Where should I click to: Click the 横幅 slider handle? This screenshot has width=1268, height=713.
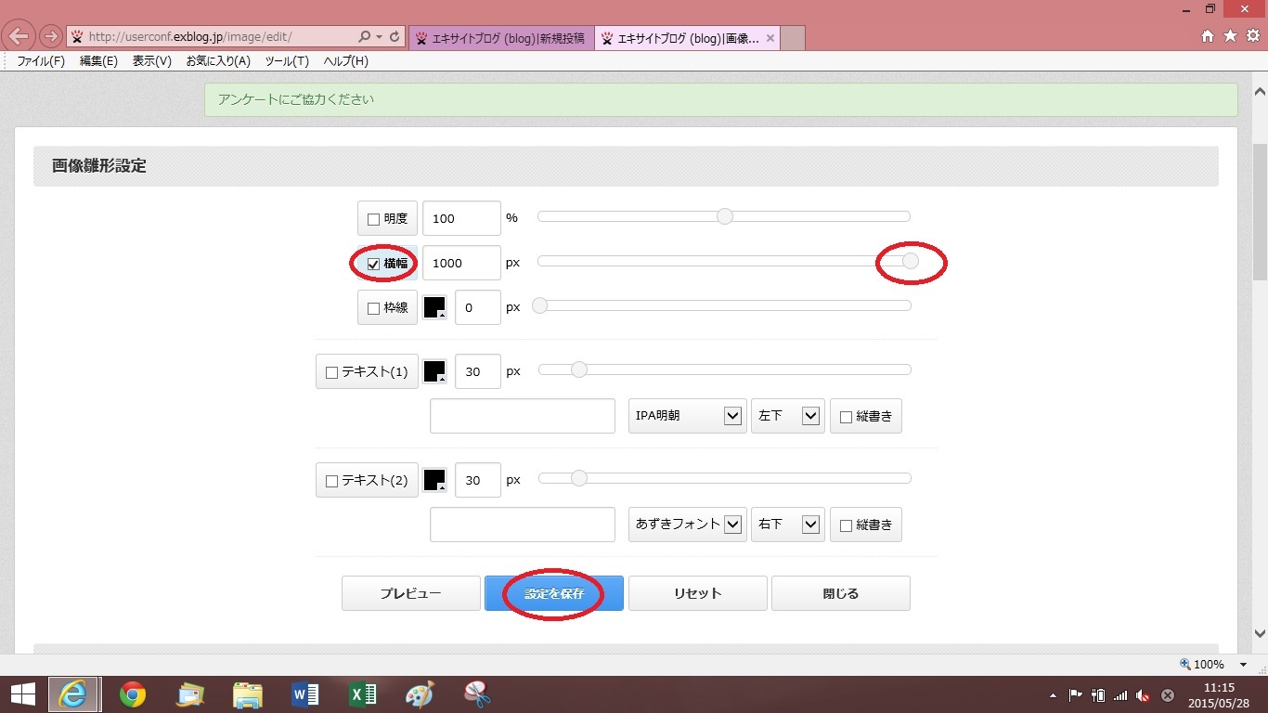coord(911,262)
